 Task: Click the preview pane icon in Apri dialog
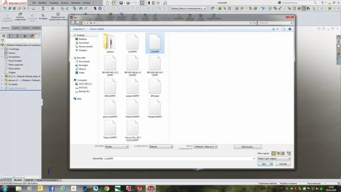pyautogui.click(x=283, y=29)
